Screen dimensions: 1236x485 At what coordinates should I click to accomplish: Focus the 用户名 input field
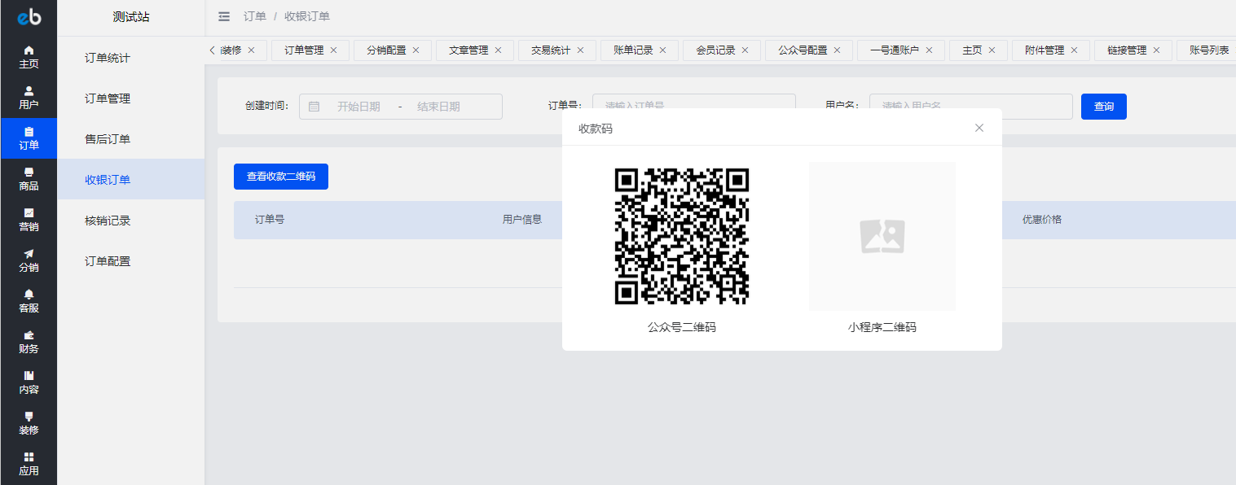[x=971, y=107]
